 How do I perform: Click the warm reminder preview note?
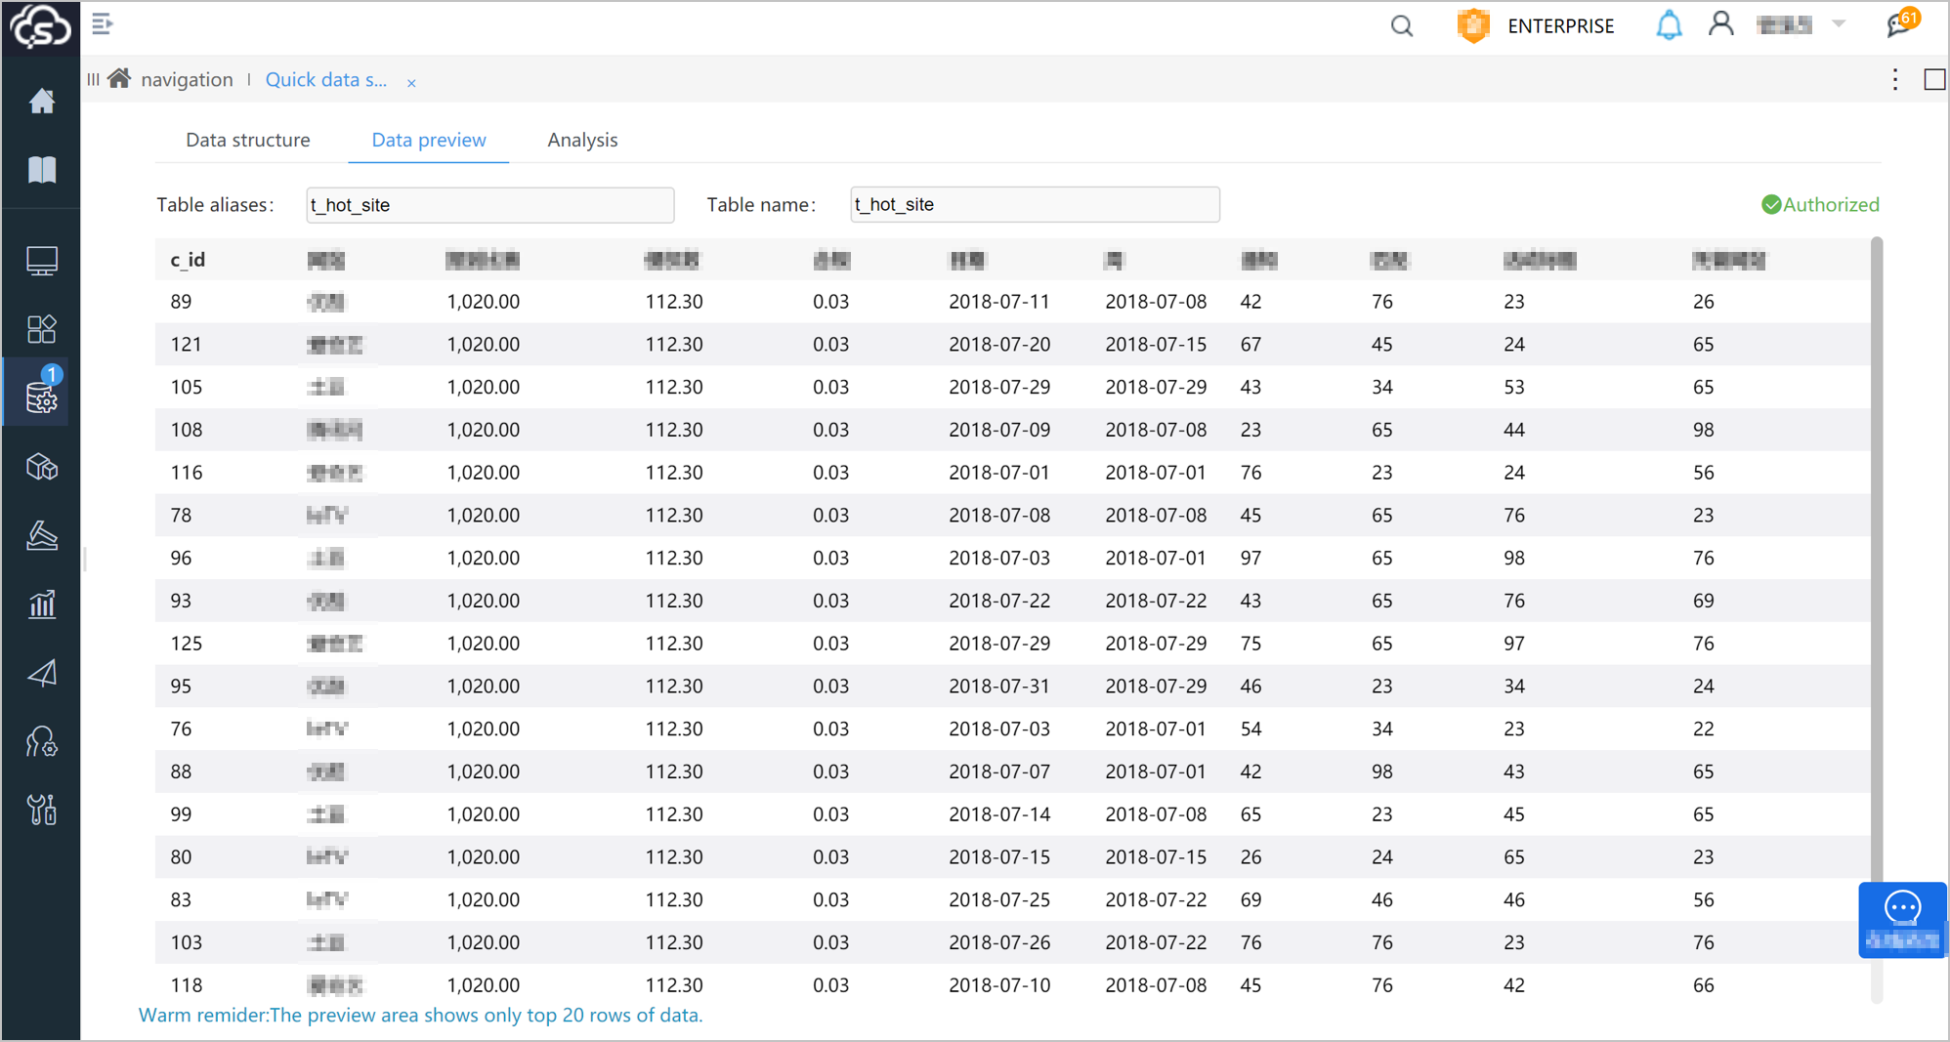tap(420, 1016)
